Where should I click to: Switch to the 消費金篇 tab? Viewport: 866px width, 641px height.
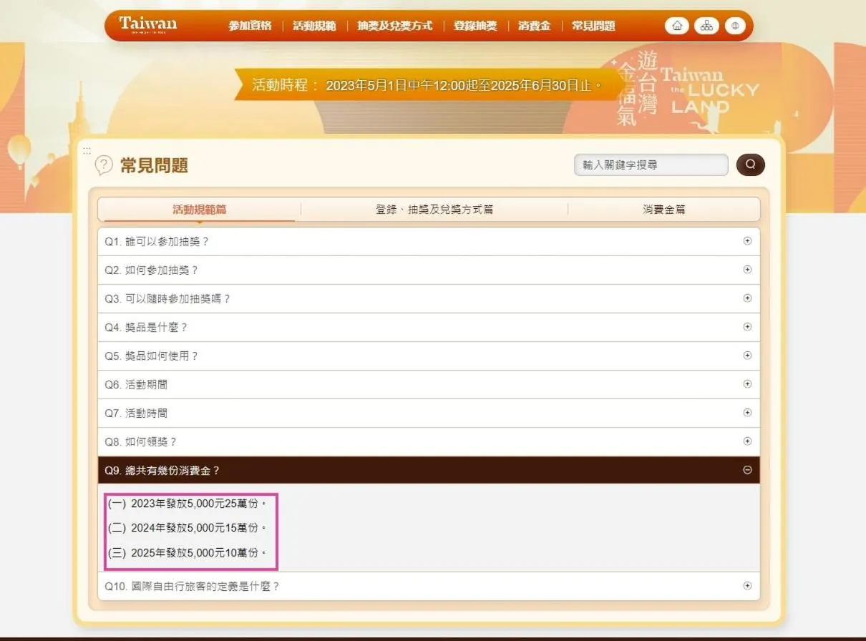point(663,209)
